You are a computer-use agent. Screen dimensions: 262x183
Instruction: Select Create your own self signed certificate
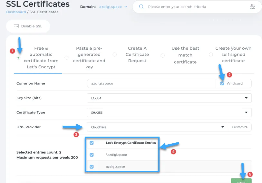(211, 54)
